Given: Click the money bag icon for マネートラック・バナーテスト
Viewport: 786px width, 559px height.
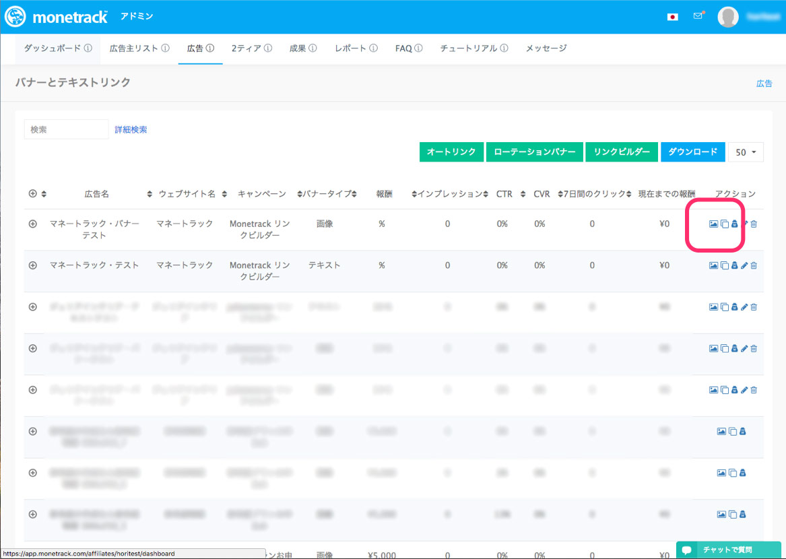Looking at the screenshot, I should (x=734, y=224).
